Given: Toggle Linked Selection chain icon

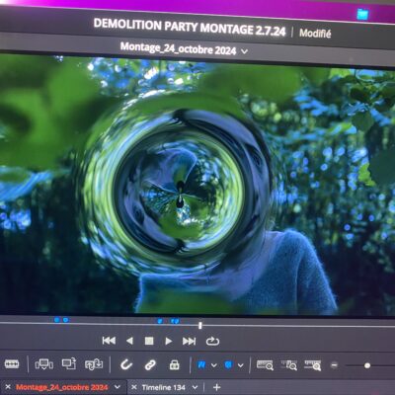Looking at the screenshot, I should point(150,364).
